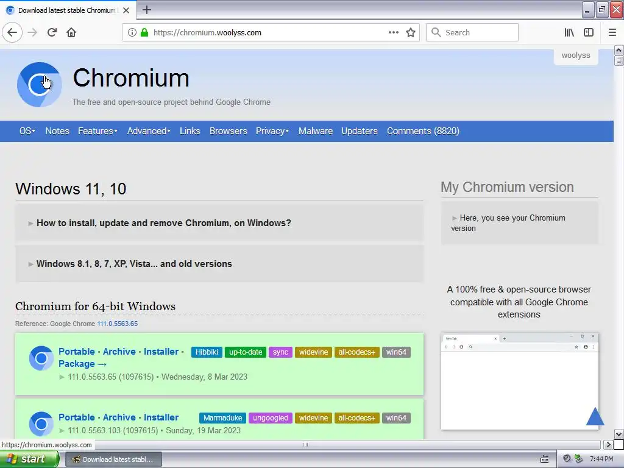624x468 pixels.
Task: Close the Download latest stable Chromium tab
Action: point(126,10)
